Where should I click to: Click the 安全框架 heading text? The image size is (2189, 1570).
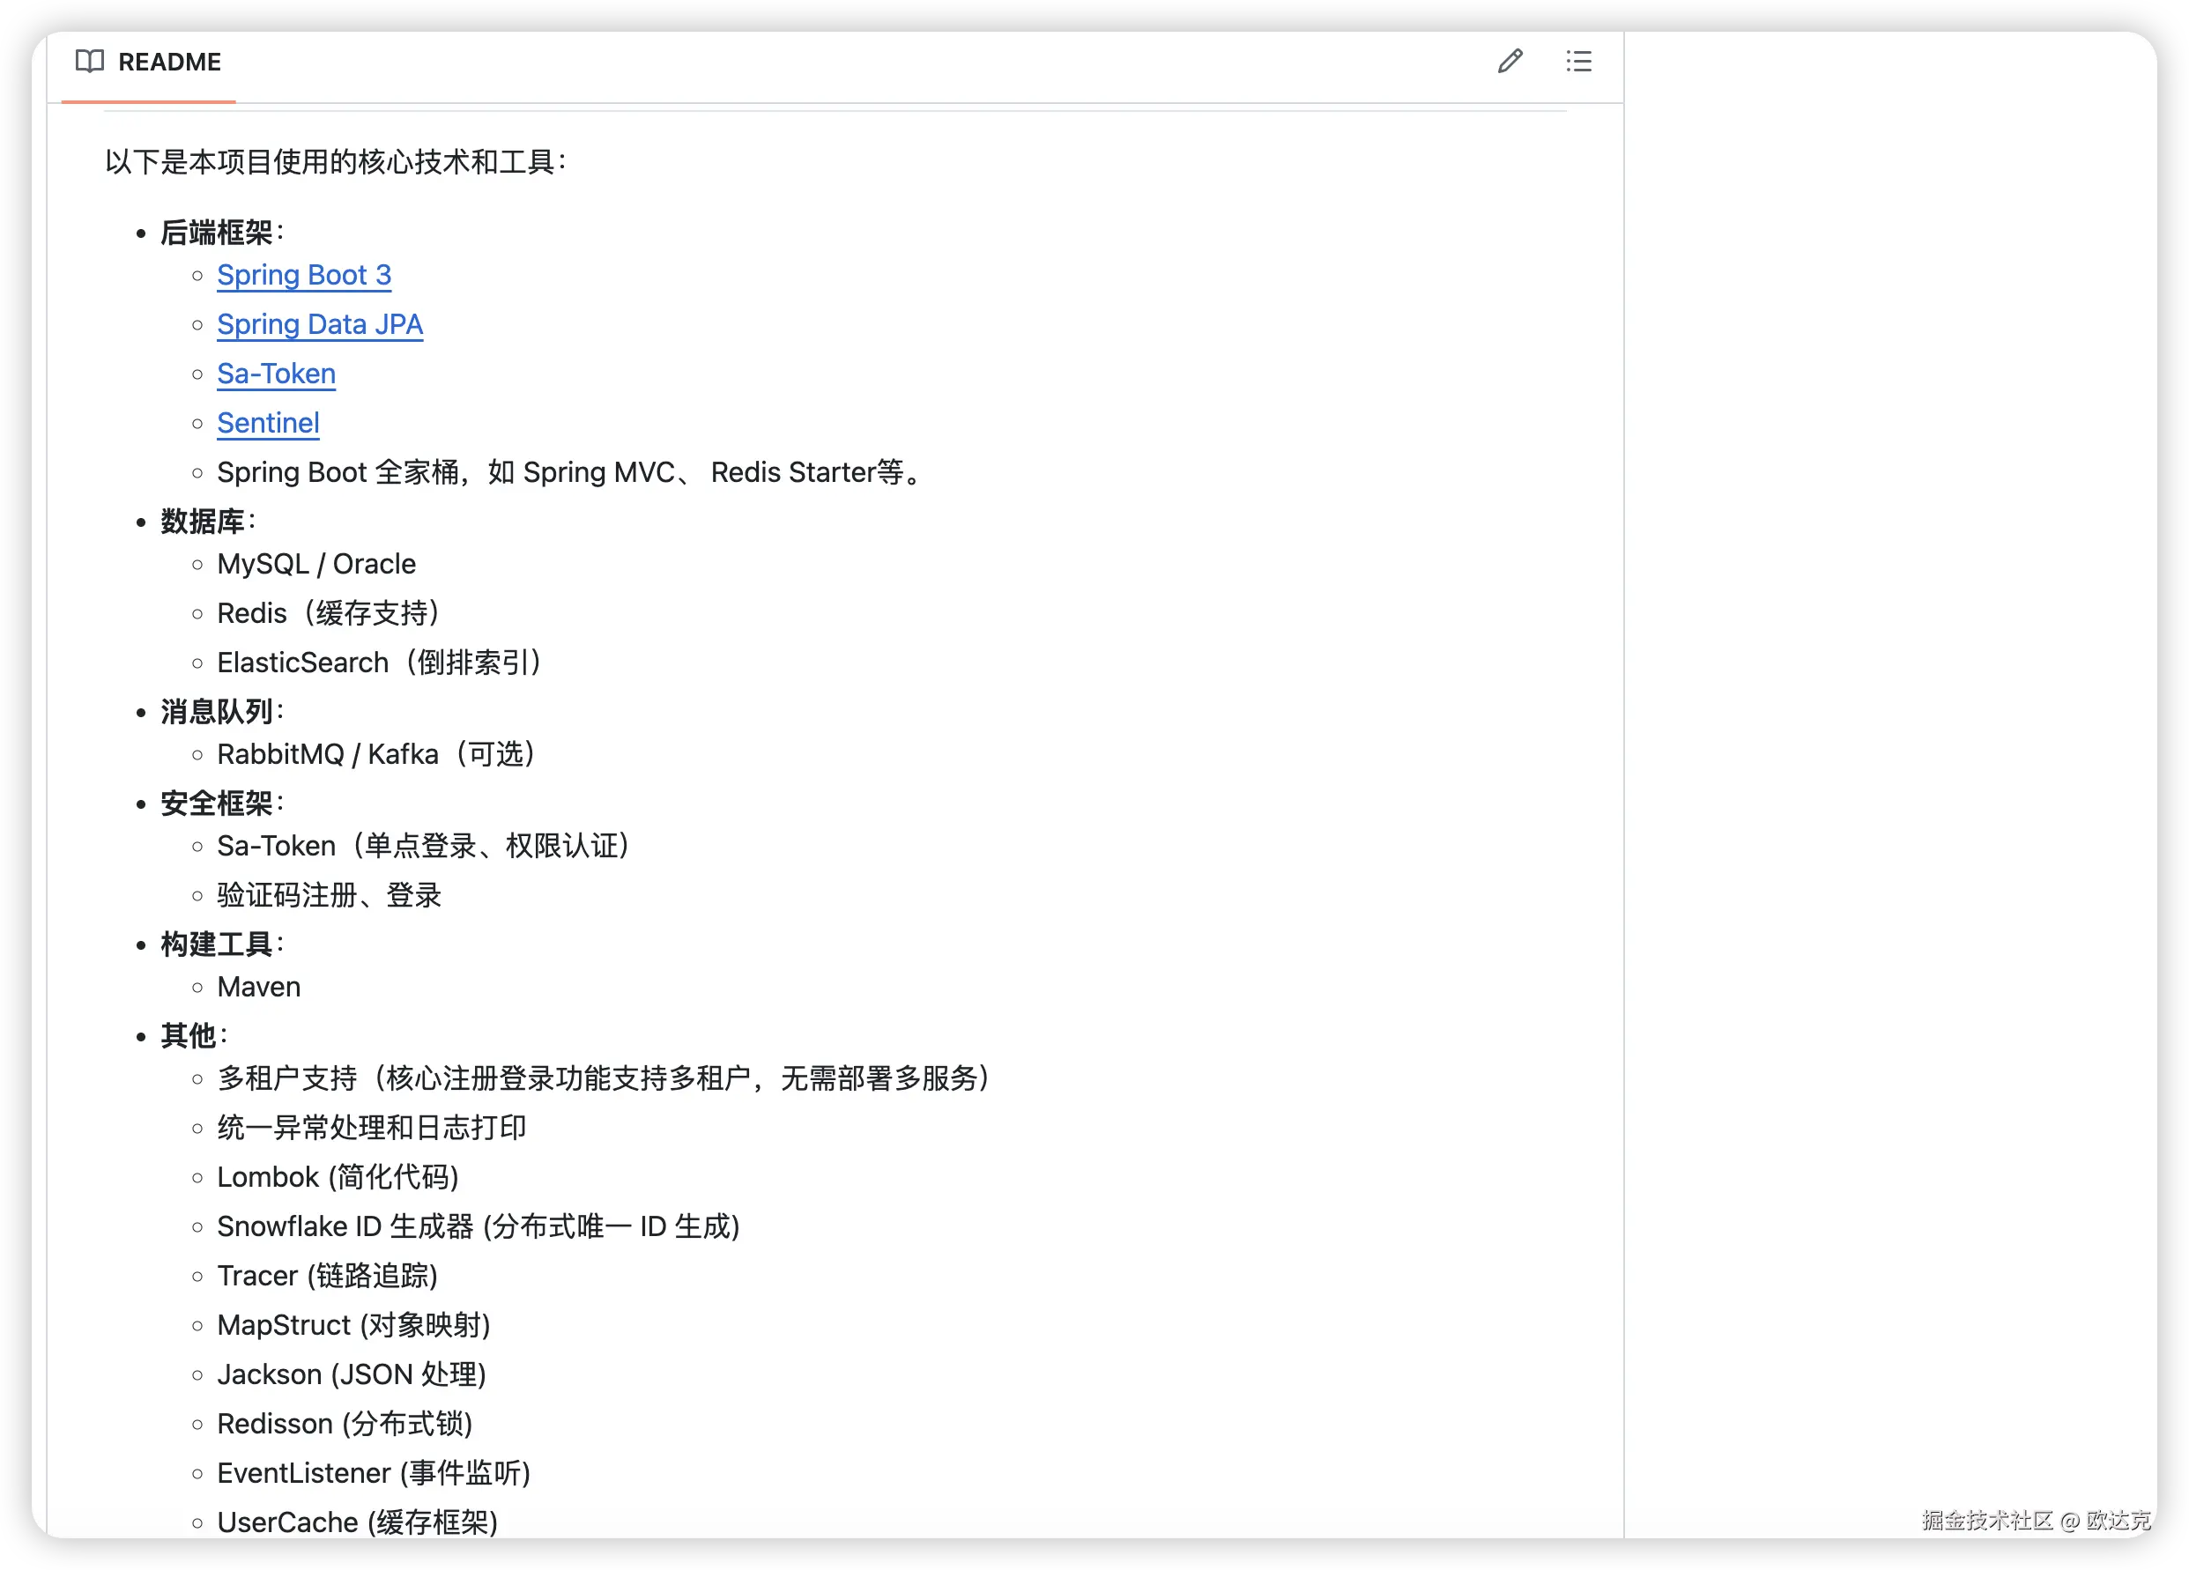point(216,803)
